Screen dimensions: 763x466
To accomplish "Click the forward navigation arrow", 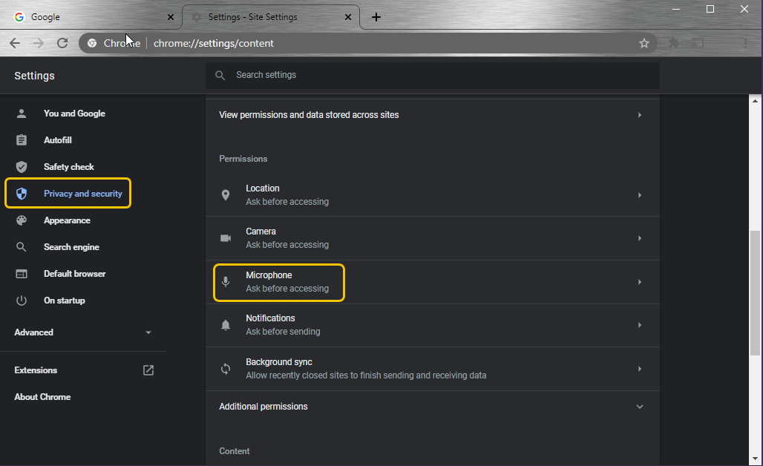I will click(x=39, y=43).
